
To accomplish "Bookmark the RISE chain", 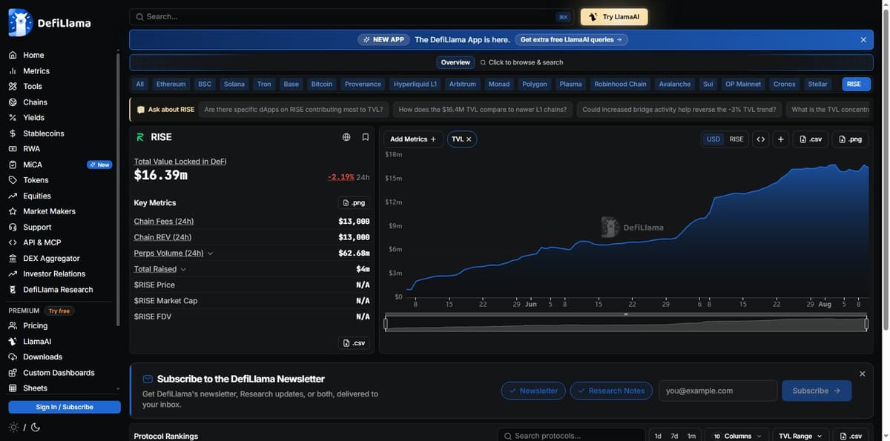I will click(x=366, y=137).
